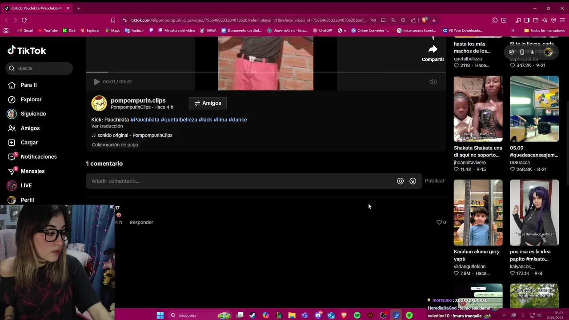Open ChatGPT bookmark

point(323,31)
